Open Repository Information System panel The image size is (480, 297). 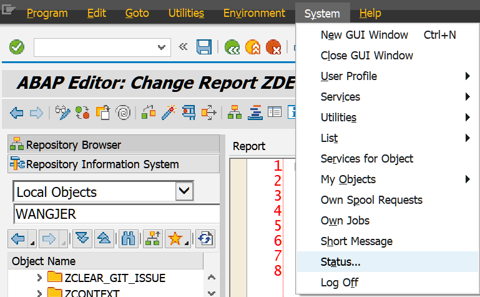point(114,164)
